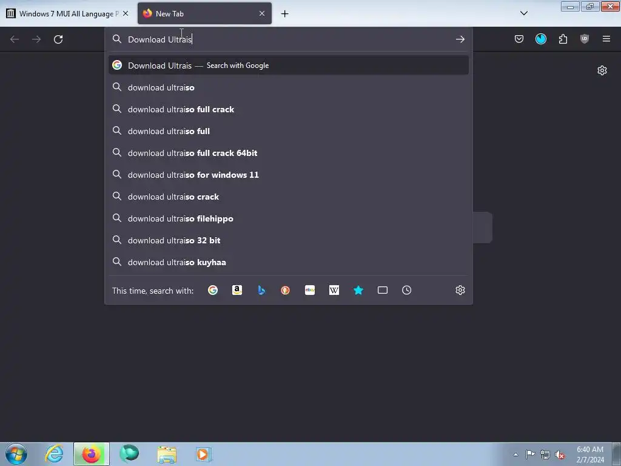Open the Extensions puzzle piece menu
This screenshot has width=621, height=466.
(x=563, y=39)
